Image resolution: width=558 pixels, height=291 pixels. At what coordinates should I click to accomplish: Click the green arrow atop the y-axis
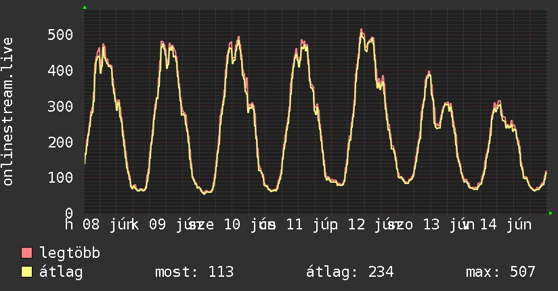point(85,7)
